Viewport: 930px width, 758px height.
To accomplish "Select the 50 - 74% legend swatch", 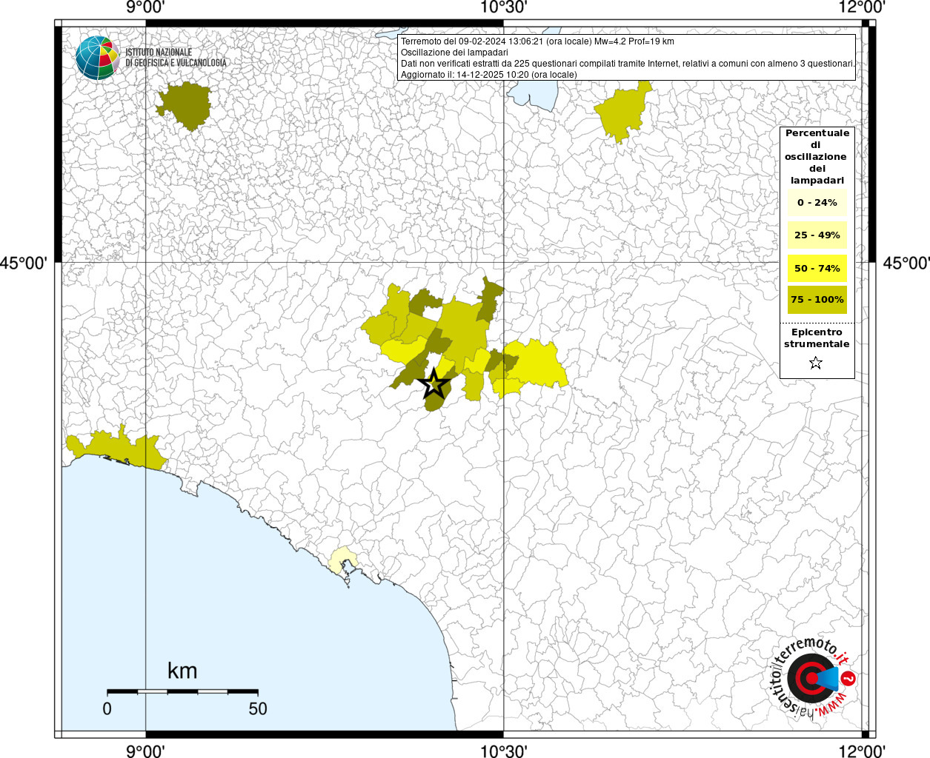I will 817,268.
